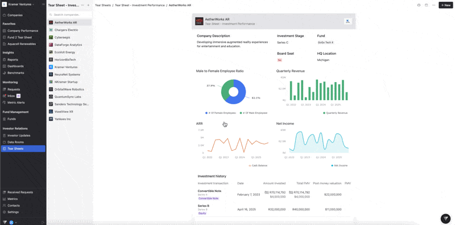Open Dashboards in the Insights menu

pyautogui.click(x=15, y=66)
